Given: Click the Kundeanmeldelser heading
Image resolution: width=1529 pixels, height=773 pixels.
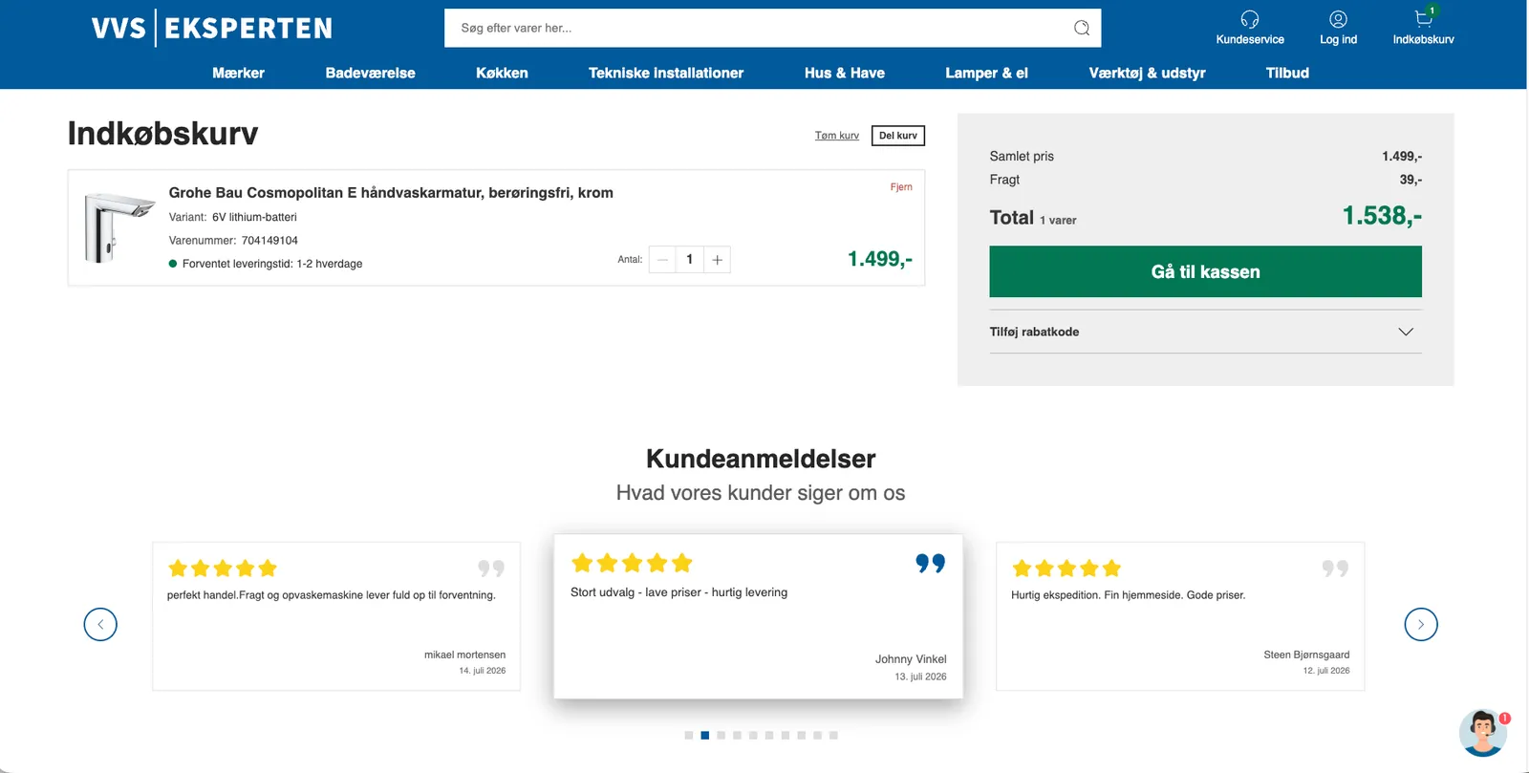Looking at the screenshot, I should tap(761, 459).
